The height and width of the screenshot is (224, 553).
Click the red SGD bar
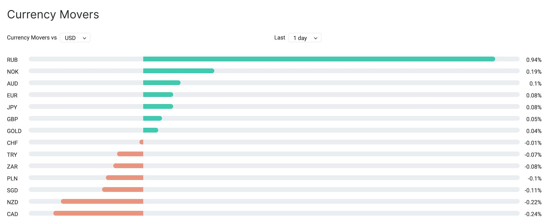(123, 190)
